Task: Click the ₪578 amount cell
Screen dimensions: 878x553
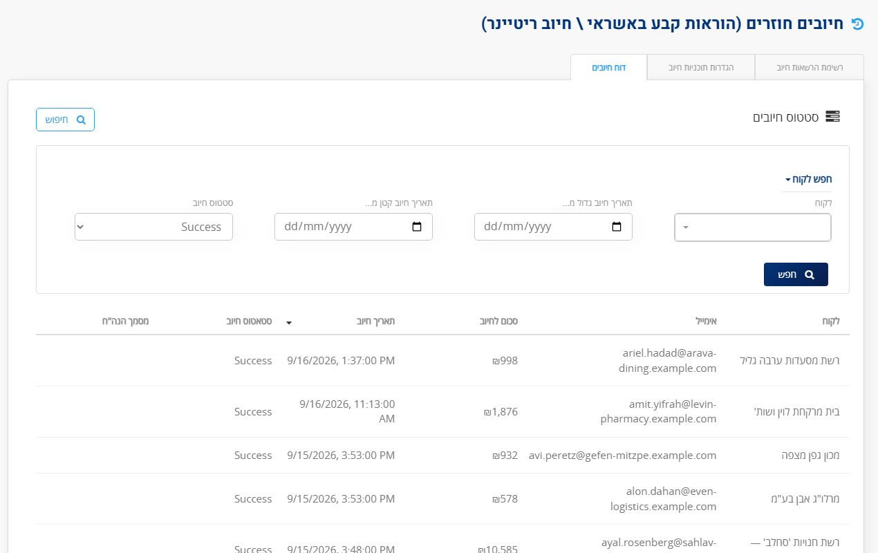Action: (505, 499)
